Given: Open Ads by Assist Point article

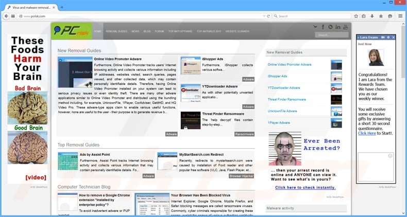Looking at the screenshot, I should [x=95, y=155].
